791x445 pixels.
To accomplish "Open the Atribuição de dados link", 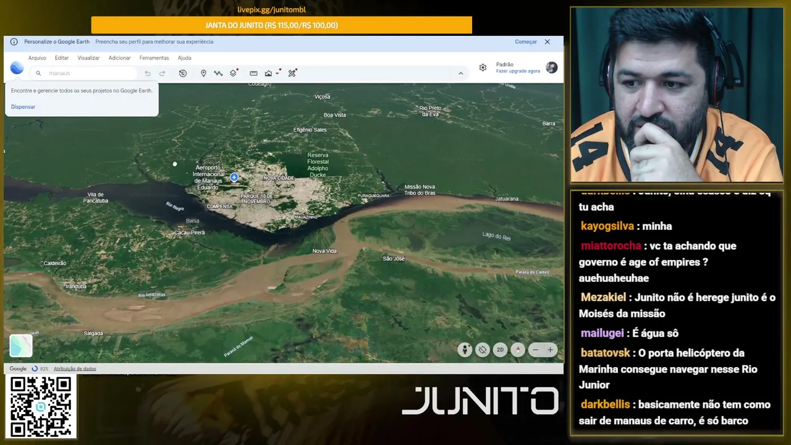I will [x=75, y=369].
